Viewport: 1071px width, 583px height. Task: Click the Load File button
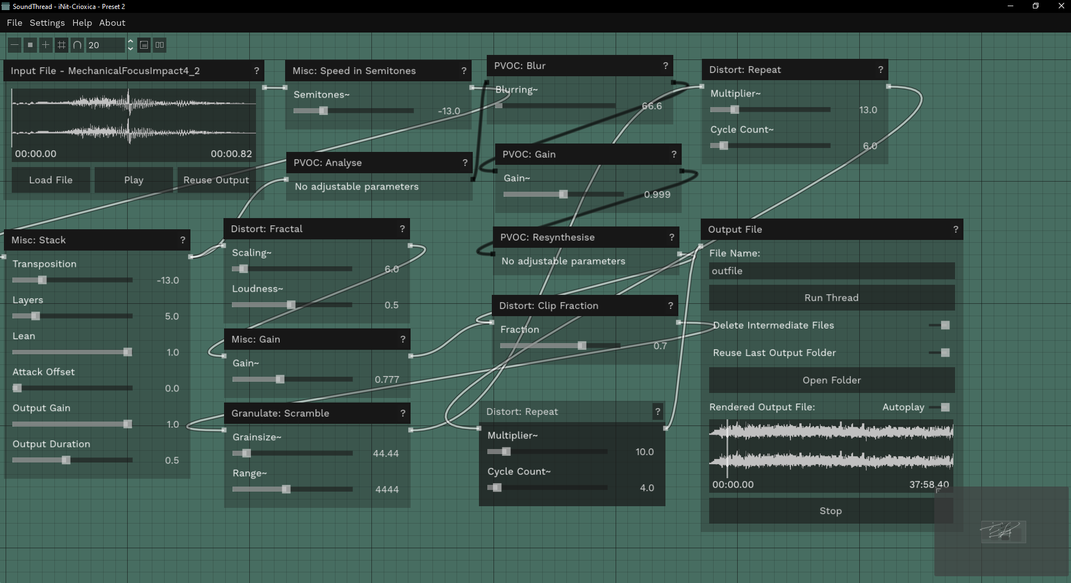pyautogui.click(x=51, y=180)
